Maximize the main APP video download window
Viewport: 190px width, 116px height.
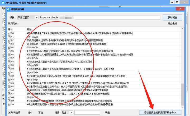(177, 2)
